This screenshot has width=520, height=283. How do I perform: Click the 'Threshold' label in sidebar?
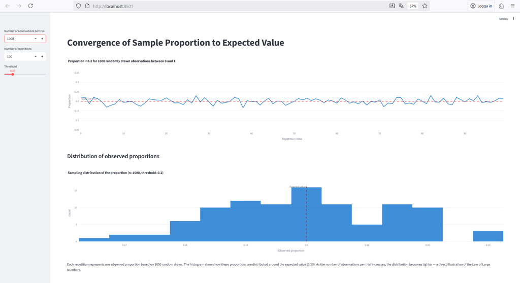click(10, 66)
